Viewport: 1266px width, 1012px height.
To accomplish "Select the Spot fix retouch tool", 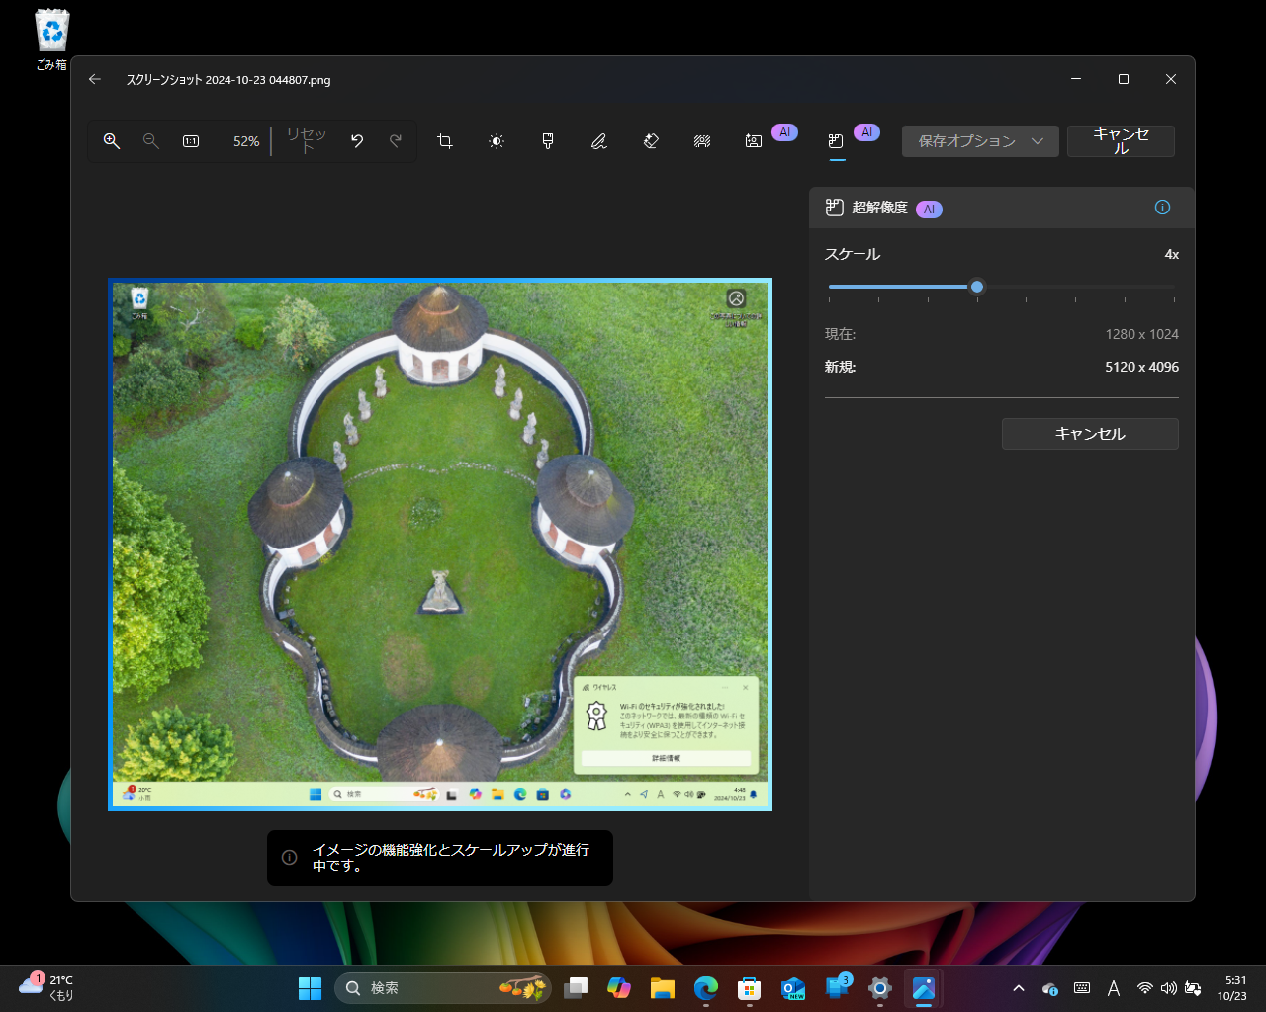I will pos(701,140).
